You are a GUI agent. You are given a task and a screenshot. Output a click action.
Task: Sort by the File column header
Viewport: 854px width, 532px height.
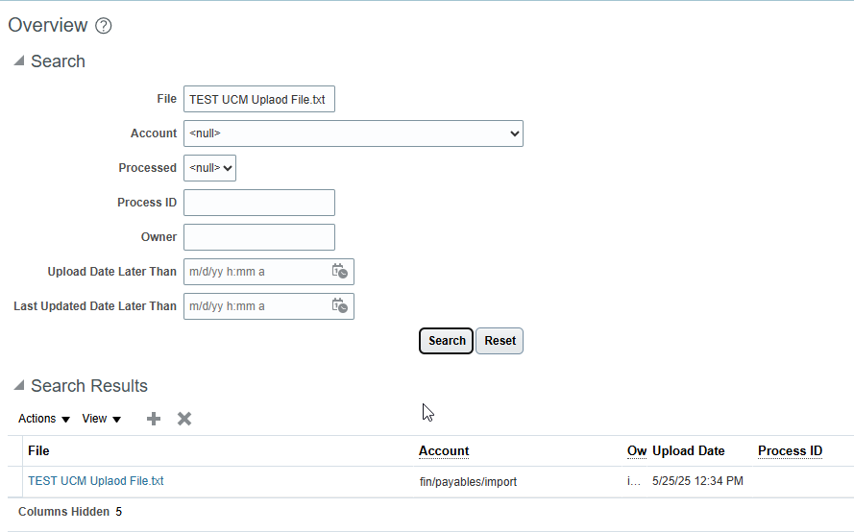click(x=38, y=451)
